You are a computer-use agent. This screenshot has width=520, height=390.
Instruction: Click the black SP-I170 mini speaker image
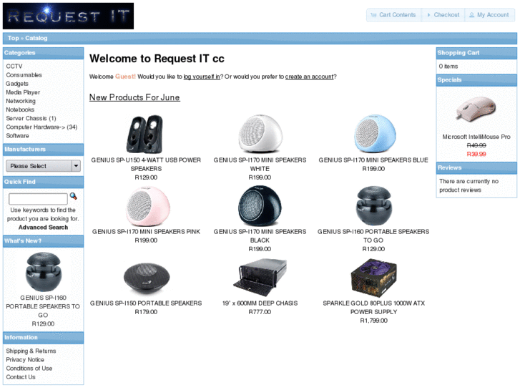[x=260, y=206]
